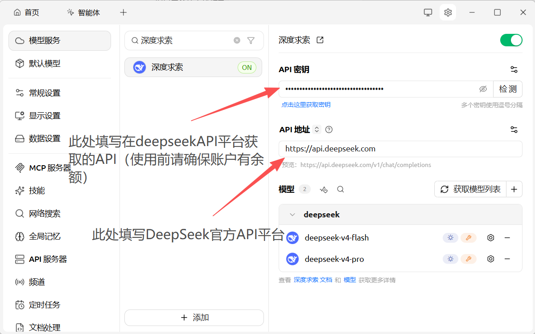Remove deepseek-v4-flash with minus icon
The image size is (535, 334).
(507, 238)
